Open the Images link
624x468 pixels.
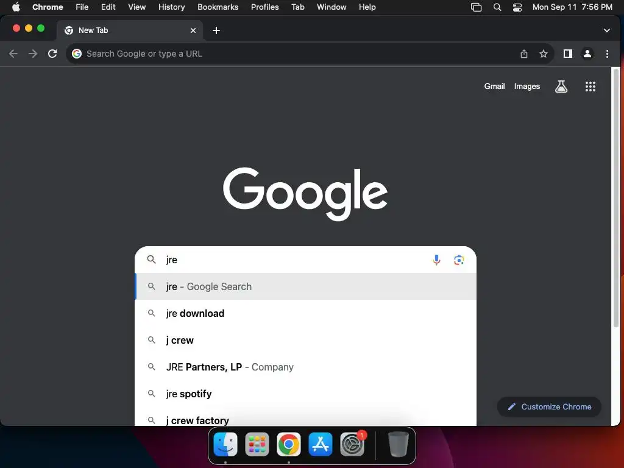[x=527, y=87]
